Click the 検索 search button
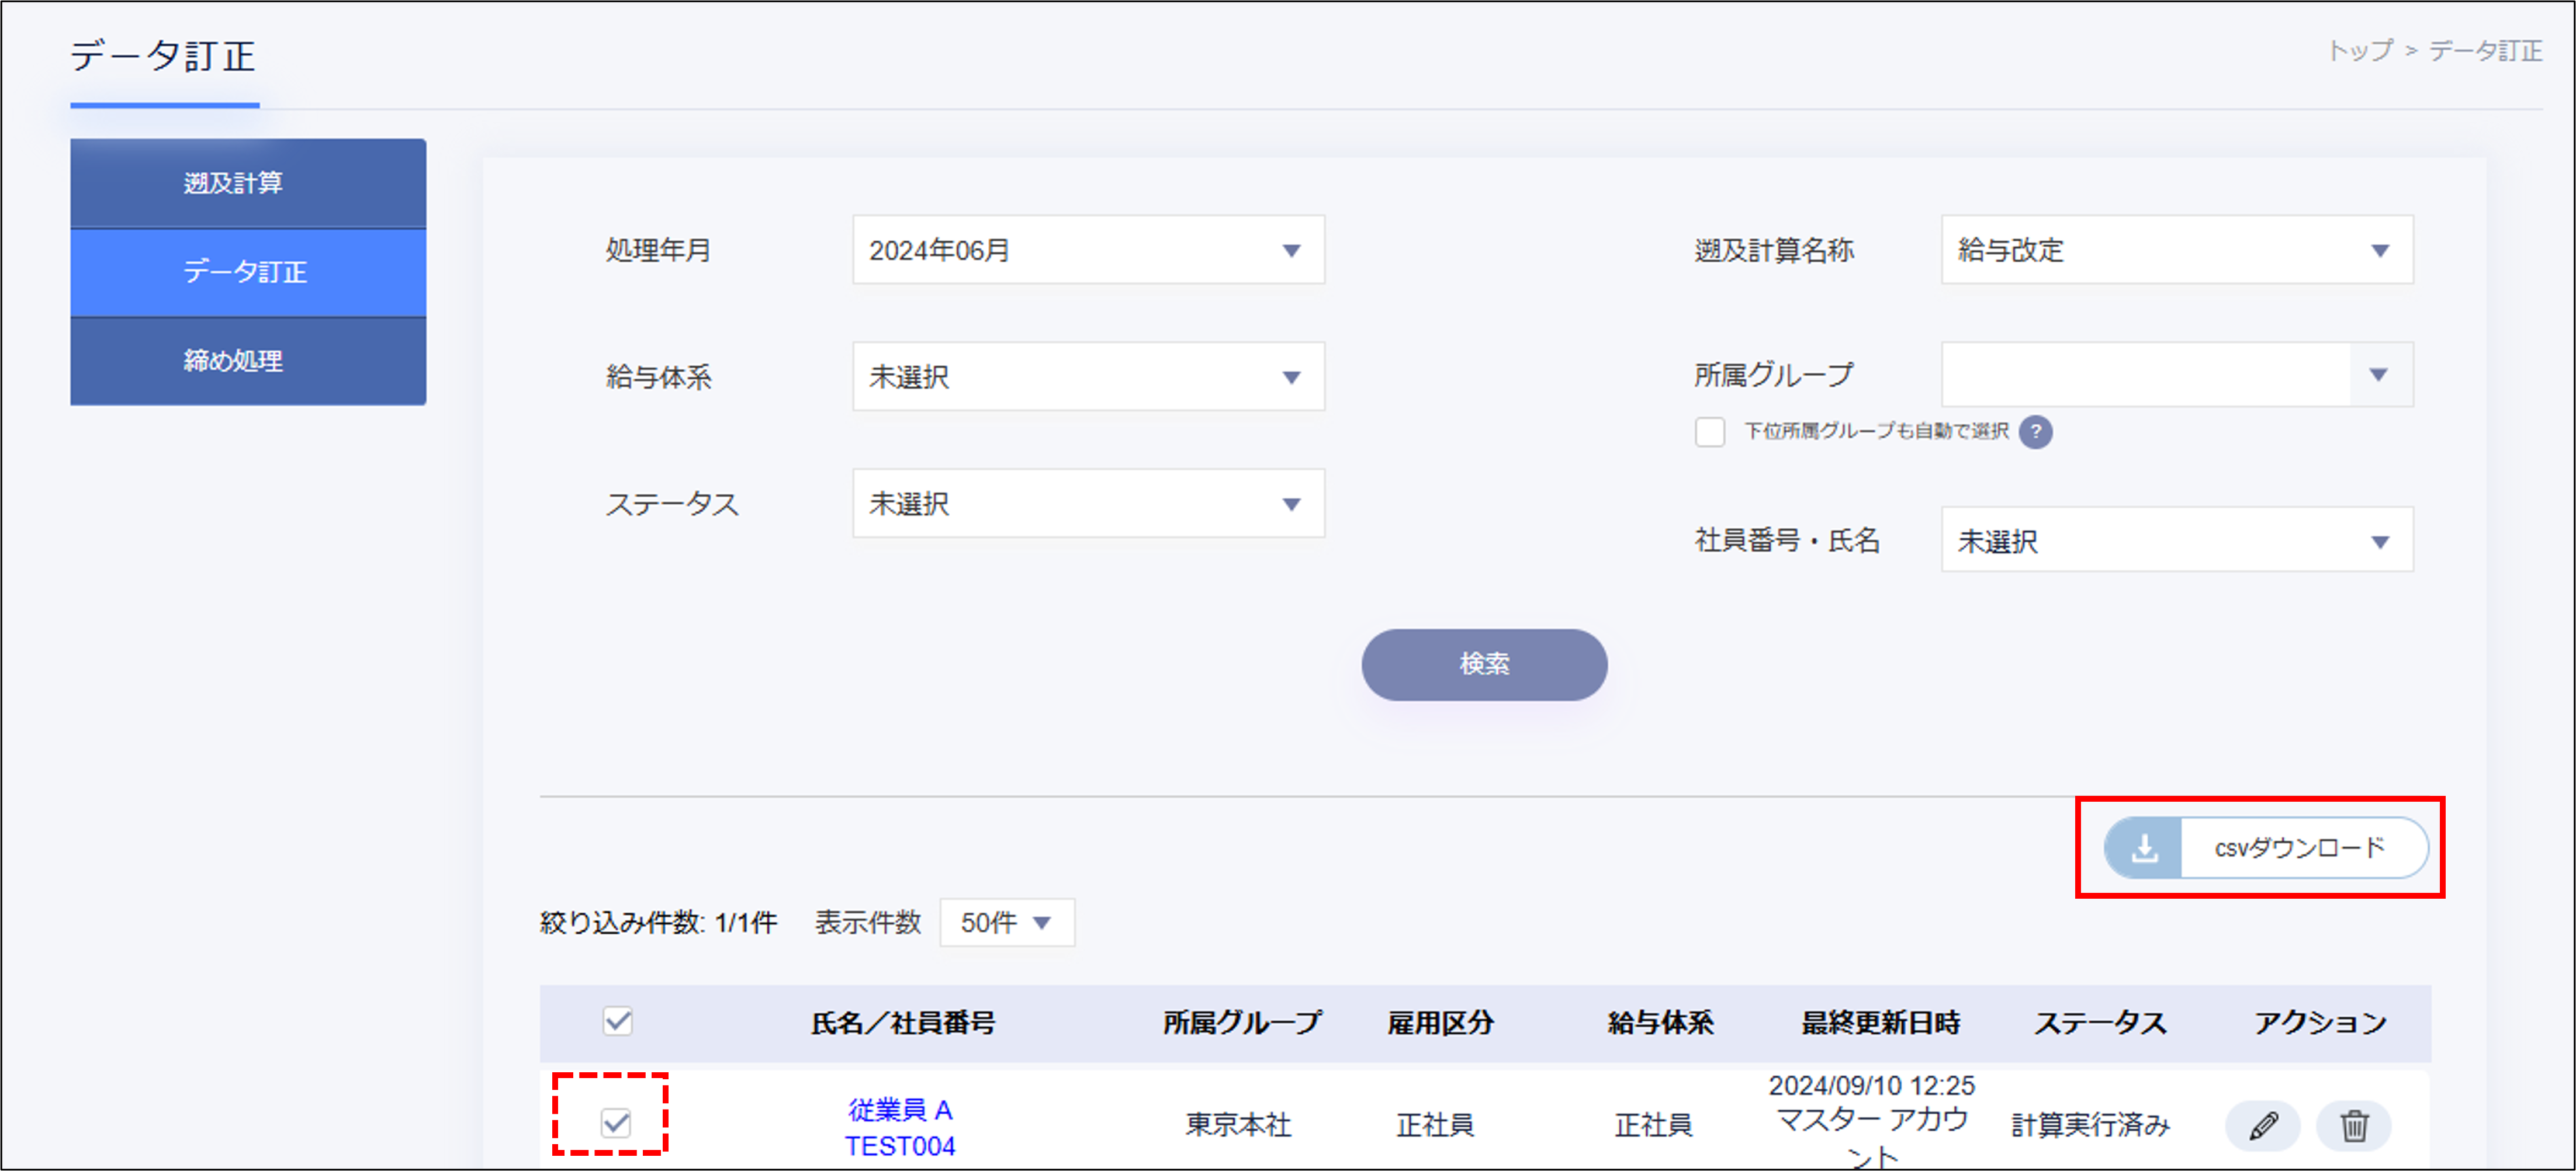This screenshot has width=2576, height=1171. (1484, 664)
